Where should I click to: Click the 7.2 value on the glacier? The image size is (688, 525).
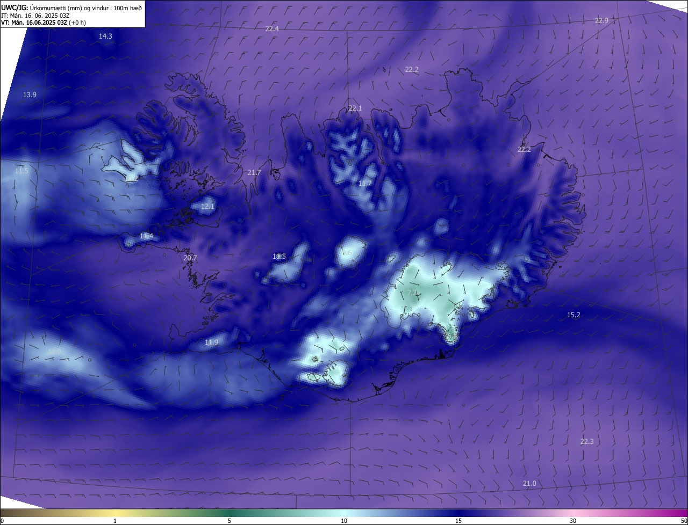pyautogui.click(x=412, y=293)
